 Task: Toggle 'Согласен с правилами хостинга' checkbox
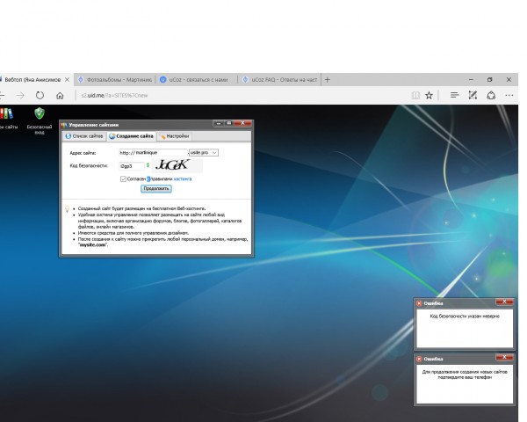point(123,179)
